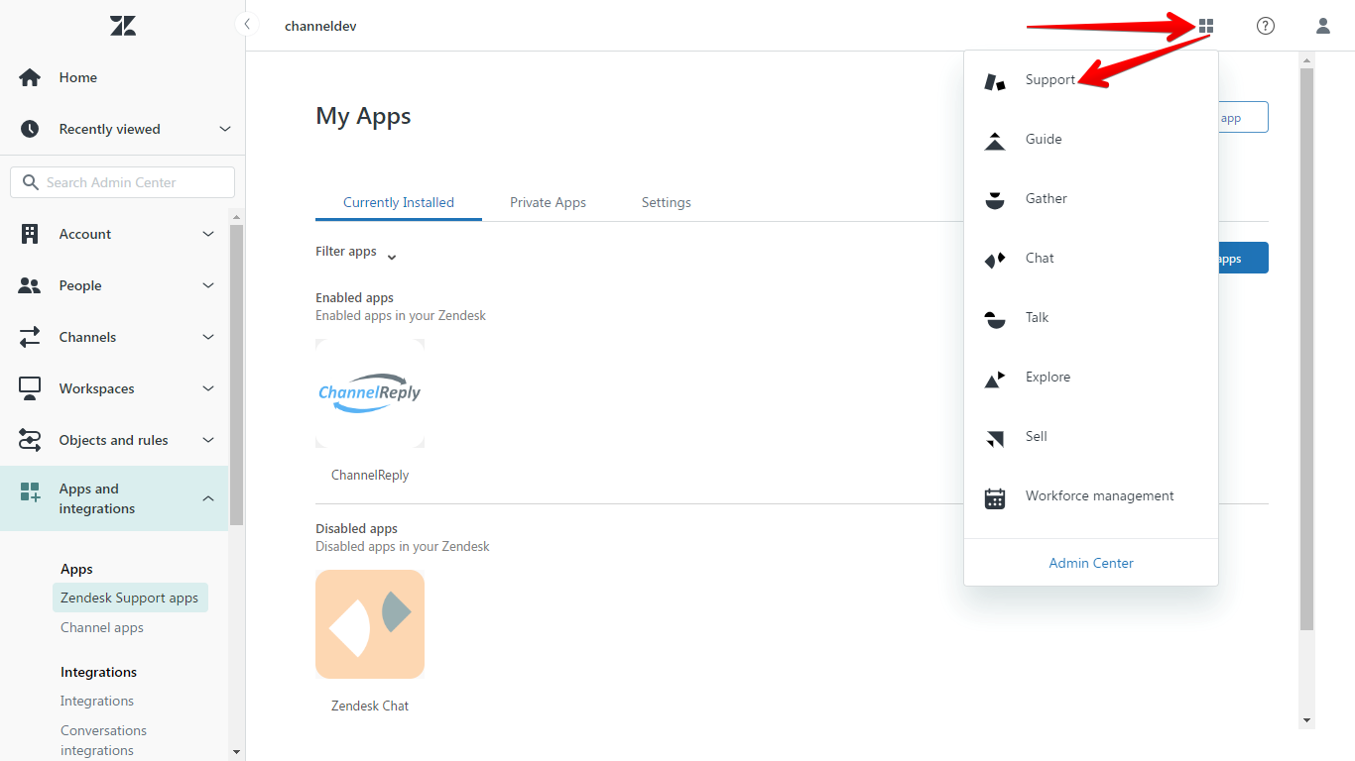Click the Zendesk Chat app name label
This screenshot has height=761, width=1355.
coord(370,706)
